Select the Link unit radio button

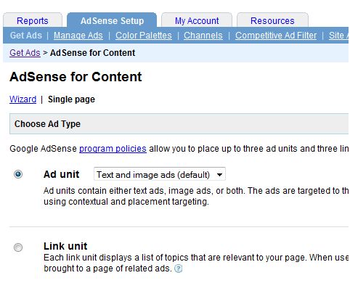(x=18, y=247)
